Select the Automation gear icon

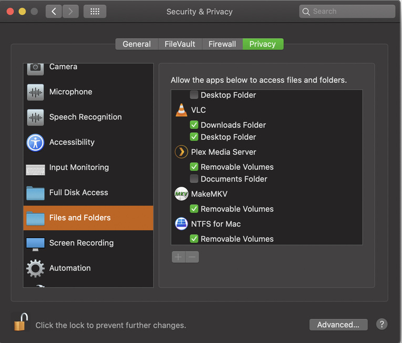35,268
